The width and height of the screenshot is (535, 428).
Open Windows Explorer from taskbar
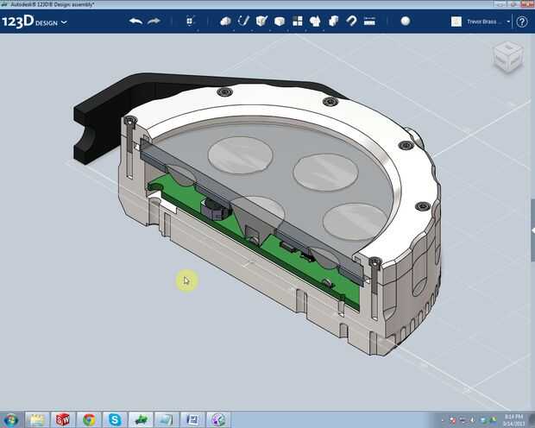(x=36, y=419)
